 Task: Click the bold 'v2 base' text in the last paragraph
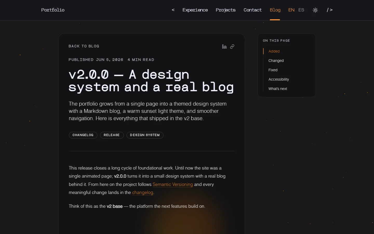115,206
